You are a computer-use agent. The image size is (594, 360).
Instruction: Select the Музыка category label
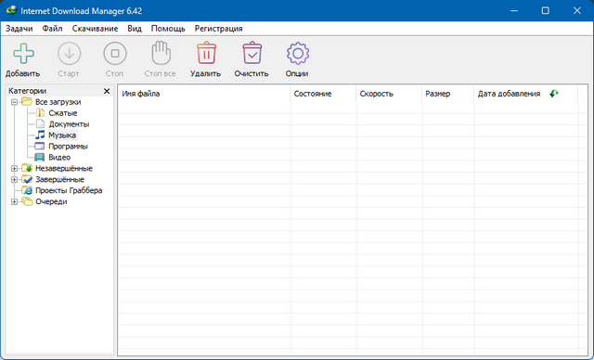pyautogui.click(x=62, y=135)
